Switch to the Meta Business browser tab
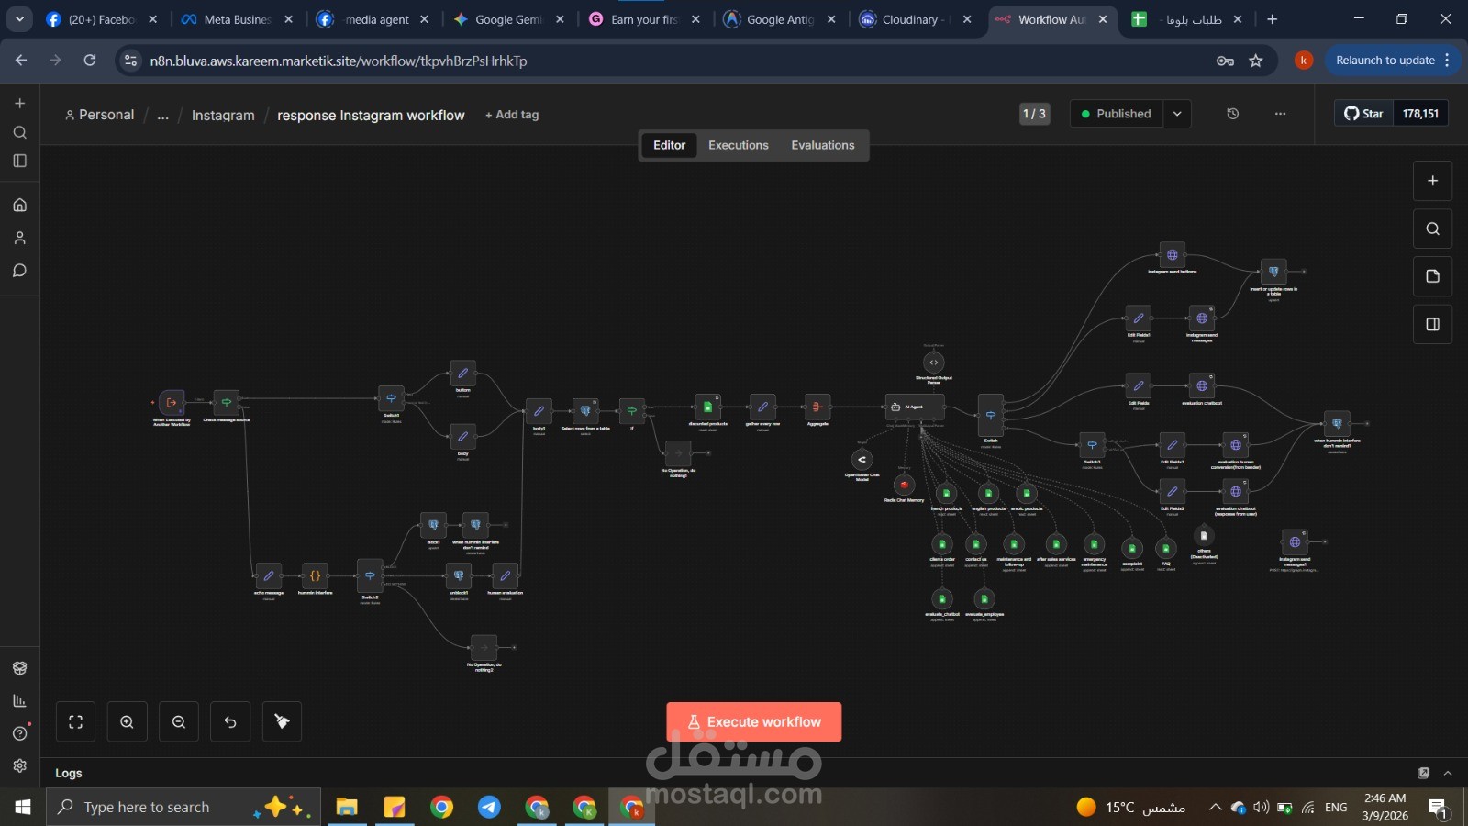 238,19
